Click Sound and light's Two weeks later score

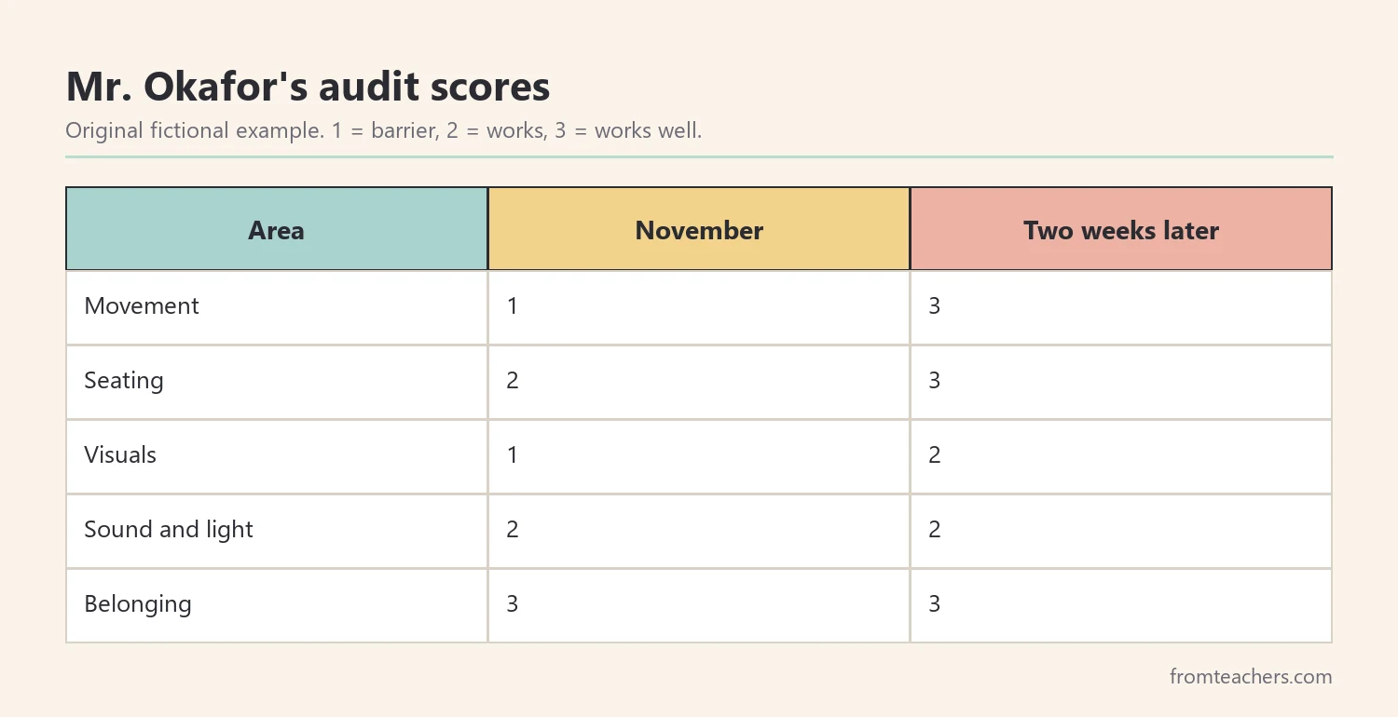coord(1121,531)
